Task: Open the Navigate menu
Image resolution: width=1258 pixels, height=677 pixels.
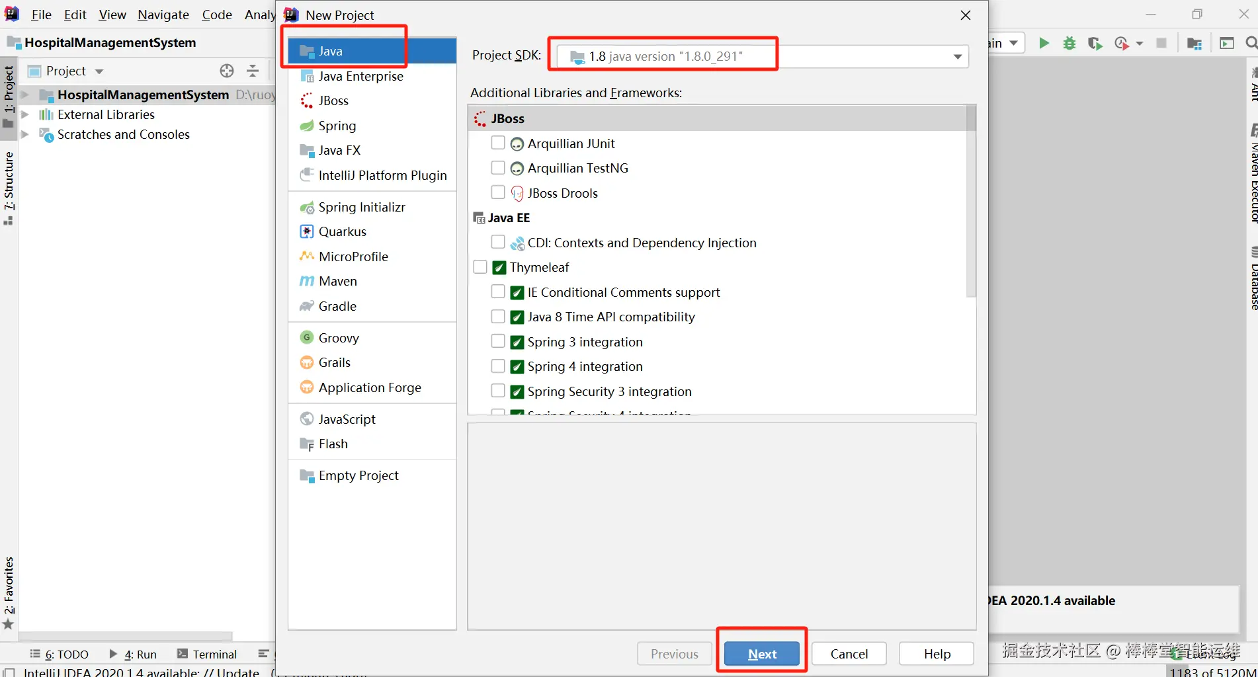Action: tap(163, 15)
